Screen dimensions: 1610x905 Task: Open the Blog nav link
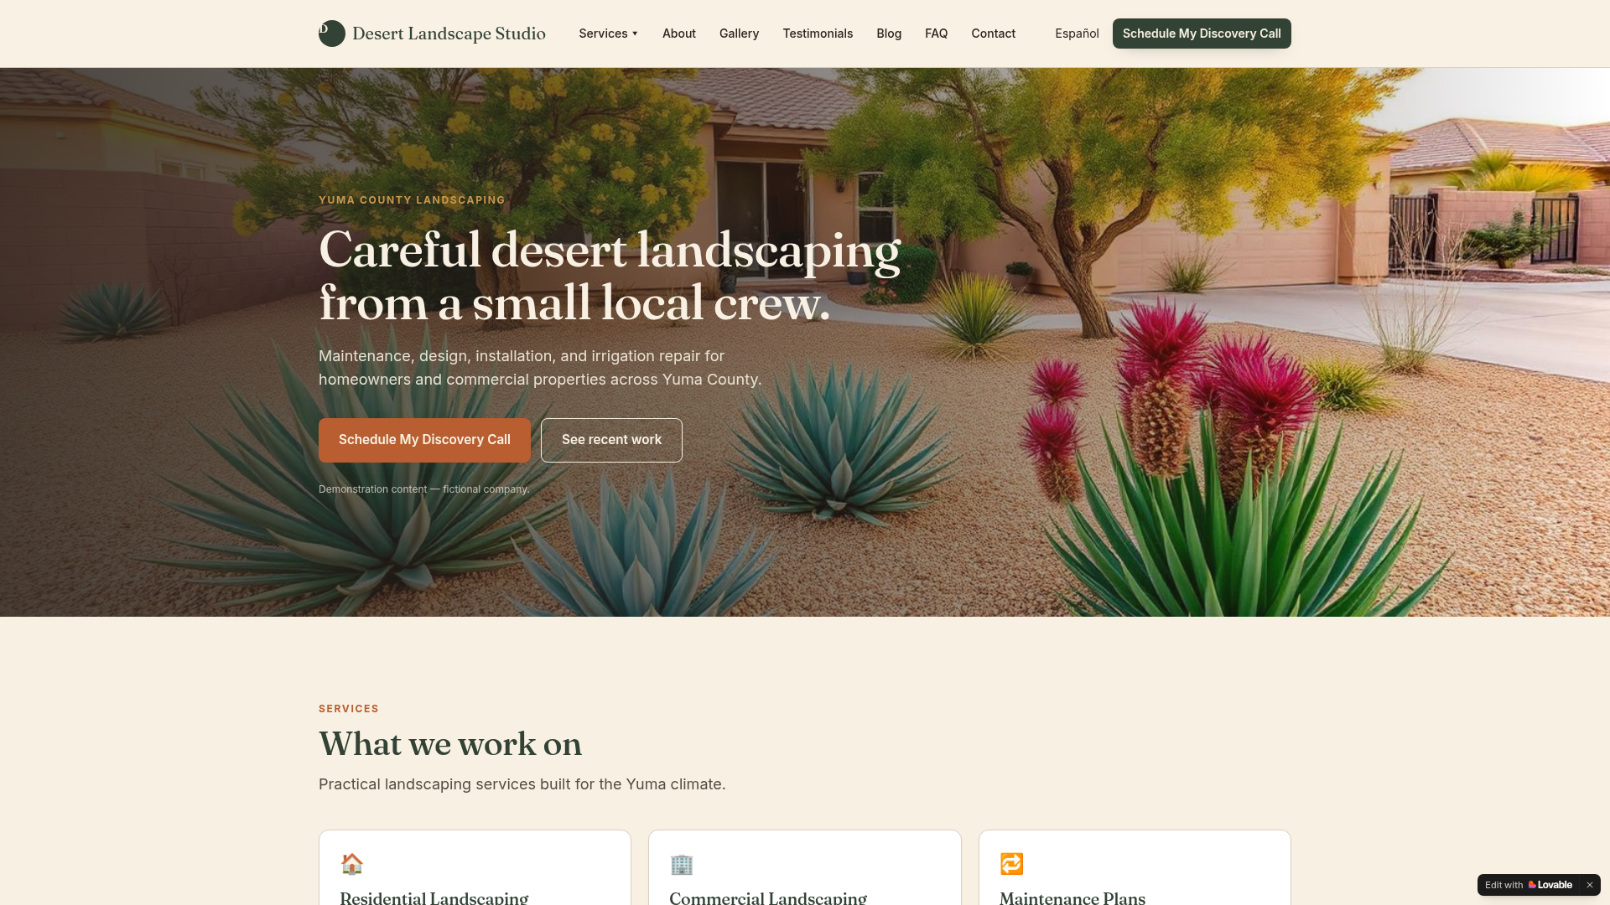point(889,34)
